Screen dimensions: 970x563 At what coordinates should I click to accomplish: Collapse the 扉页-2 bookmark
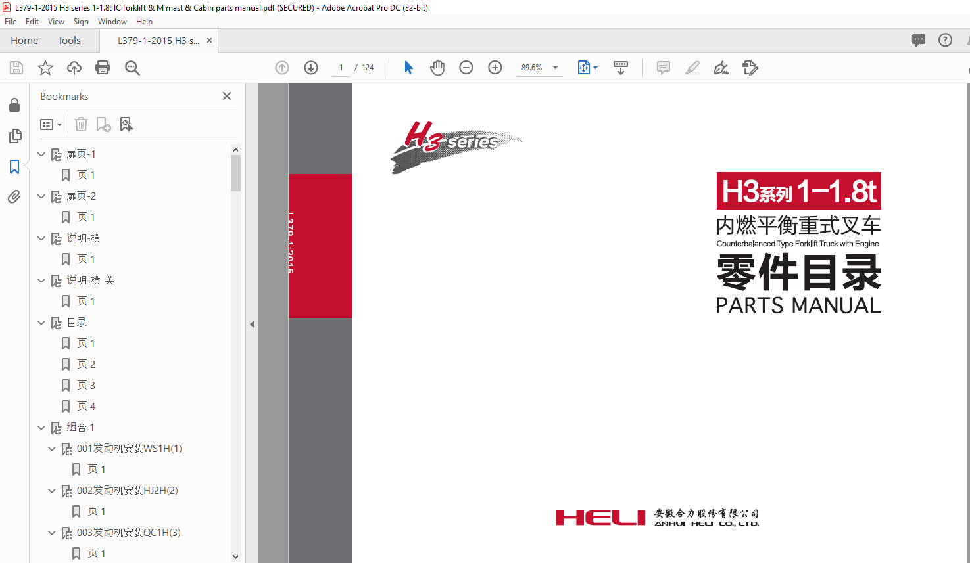(41, 196)
